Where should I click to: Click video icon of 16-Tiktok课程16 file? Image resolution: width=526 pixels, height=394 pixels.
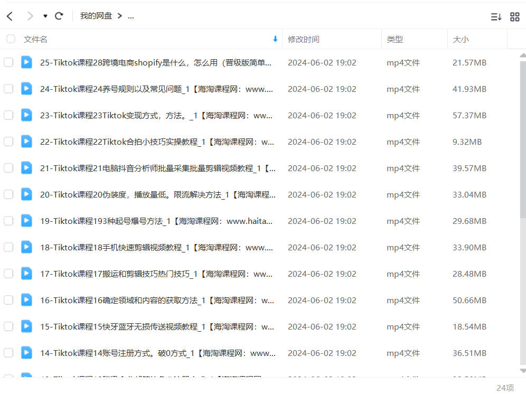pos(26,301)
